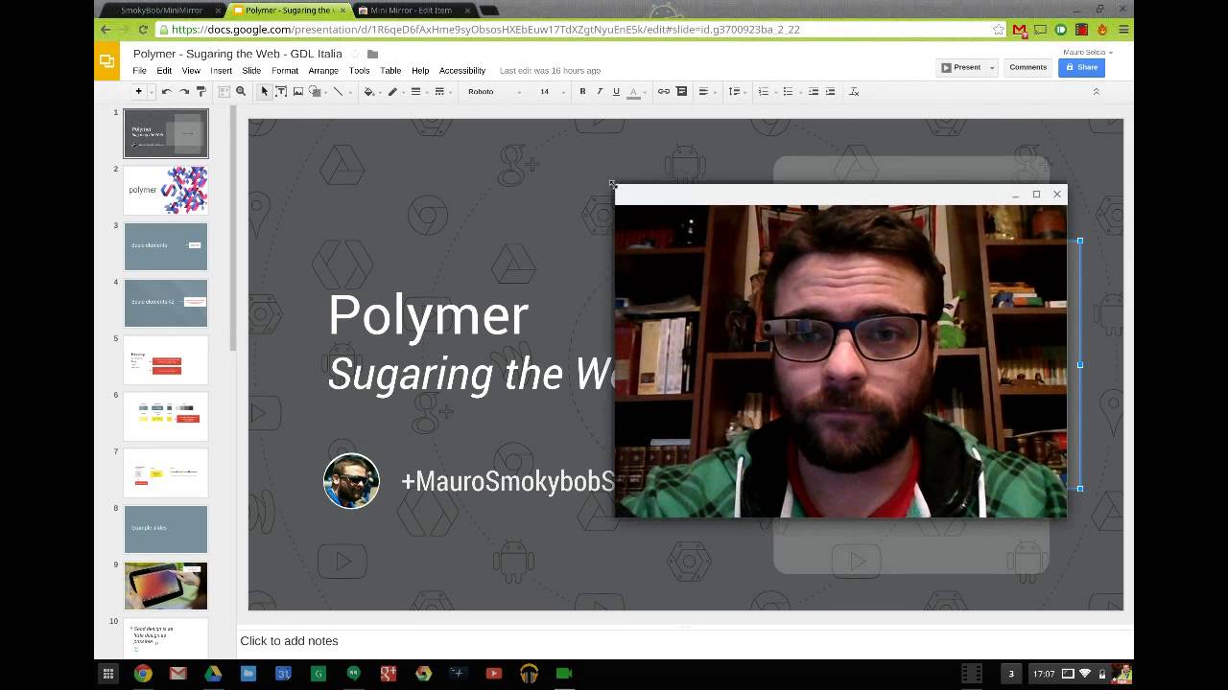
Task: Open the File menu
Action: click(x=140, y=71)
